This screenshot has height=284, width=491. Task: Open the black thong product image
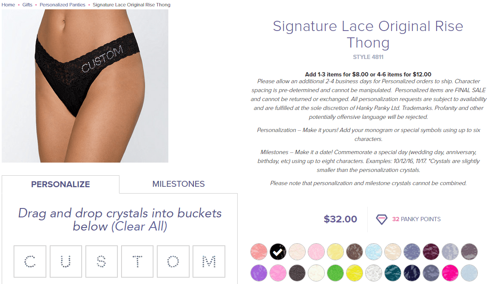(x=85, y=86)
